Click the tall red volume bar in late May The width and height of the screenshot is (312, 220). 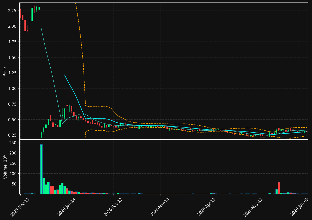tap(279, 188)
